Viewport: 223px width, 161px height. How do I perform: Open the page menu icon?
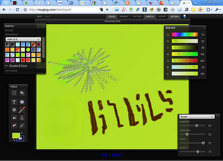(209, 10)
